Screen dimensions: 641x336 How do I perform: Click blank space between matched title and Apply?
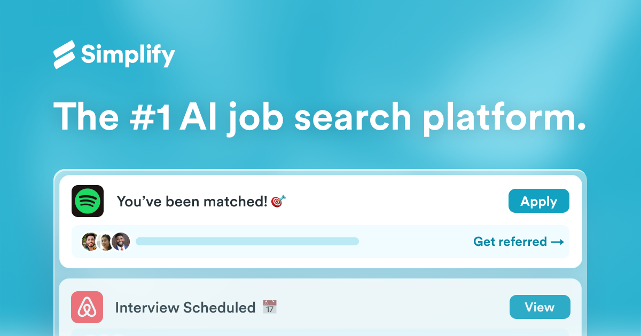point(395,202)
